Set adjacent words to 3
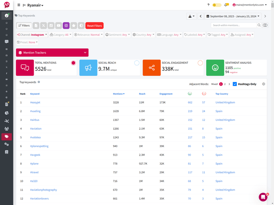 (229, 84)
